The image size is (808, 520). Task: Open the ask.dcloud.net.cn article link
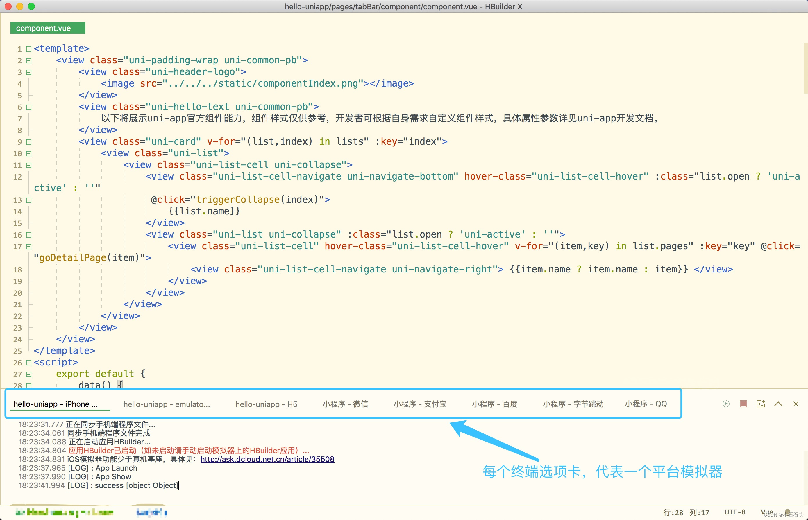click(x=267, y=459)
